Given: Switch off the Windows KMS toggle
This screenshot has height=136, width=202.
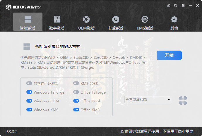Looking at the screenshot, I should [x=29, y=110].
